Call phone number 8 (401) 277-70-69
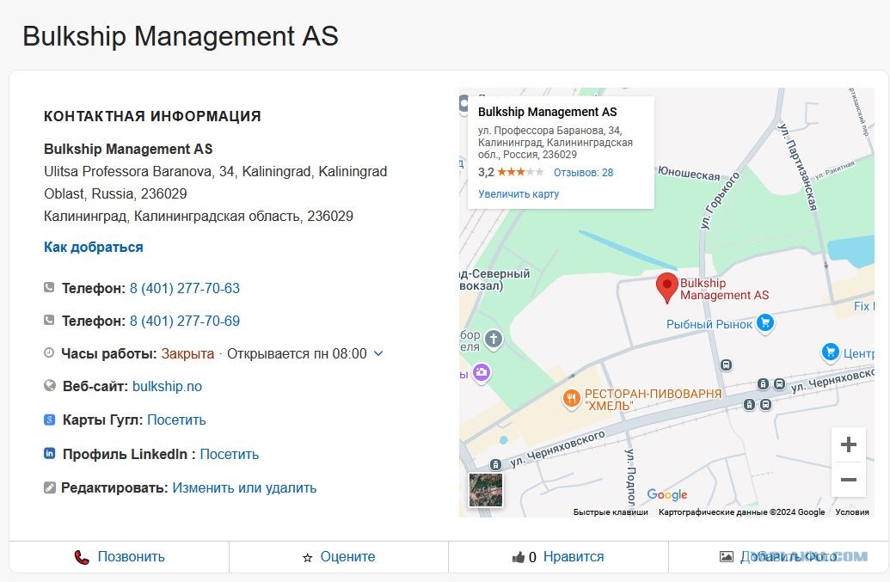 pyautogui.click(x=185, y=321)
